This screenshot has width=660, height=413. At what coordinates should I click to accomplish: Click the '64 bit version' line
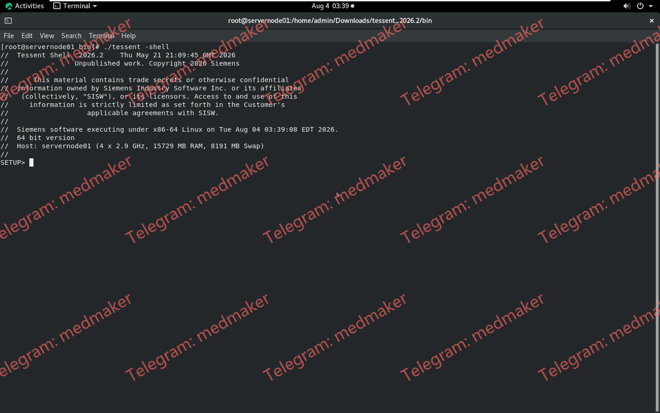(x=46, y=138)
